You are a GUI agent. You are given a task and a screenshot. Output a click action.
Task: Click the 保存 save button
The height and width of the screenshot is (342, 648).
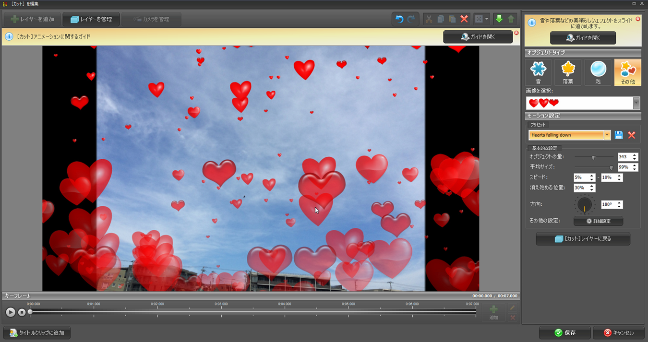564,332
